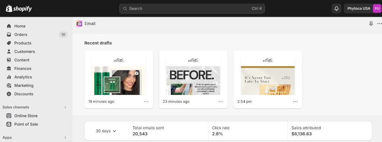Click the Products tag icon
Image resolution: width=382 pixels, height=142 pixels.
click(x=9, y=43)
